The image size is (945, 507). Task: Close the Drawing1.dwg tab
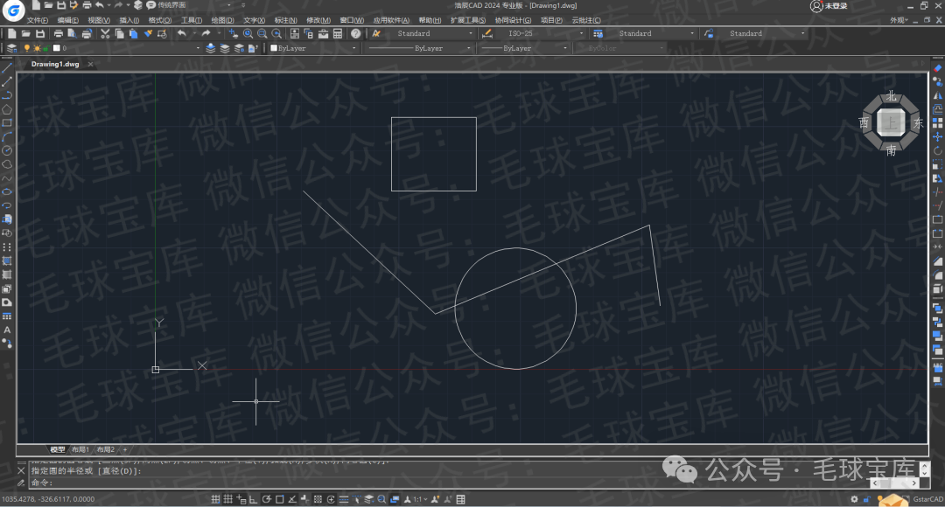[x=90, y=64]
